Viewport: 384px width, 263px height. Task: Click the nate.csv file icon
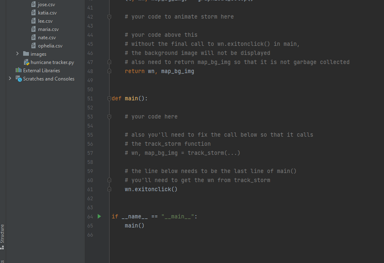coord(33,38)
